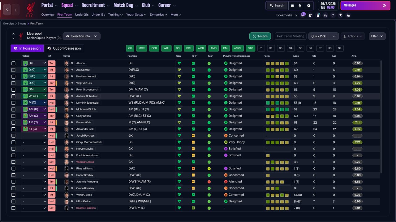Viewport: 396px width, 222px height.
Task: Open Alexander Isak's ST (C) position dropdown
Action: [34, 129]
